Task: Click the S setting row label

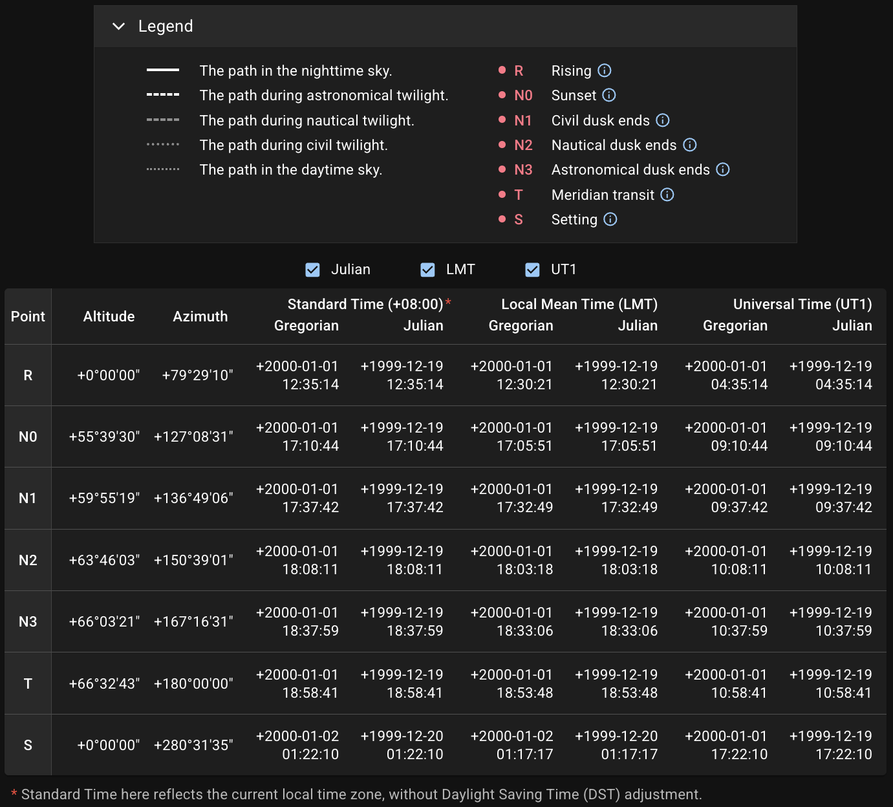Action: point(28,745)
